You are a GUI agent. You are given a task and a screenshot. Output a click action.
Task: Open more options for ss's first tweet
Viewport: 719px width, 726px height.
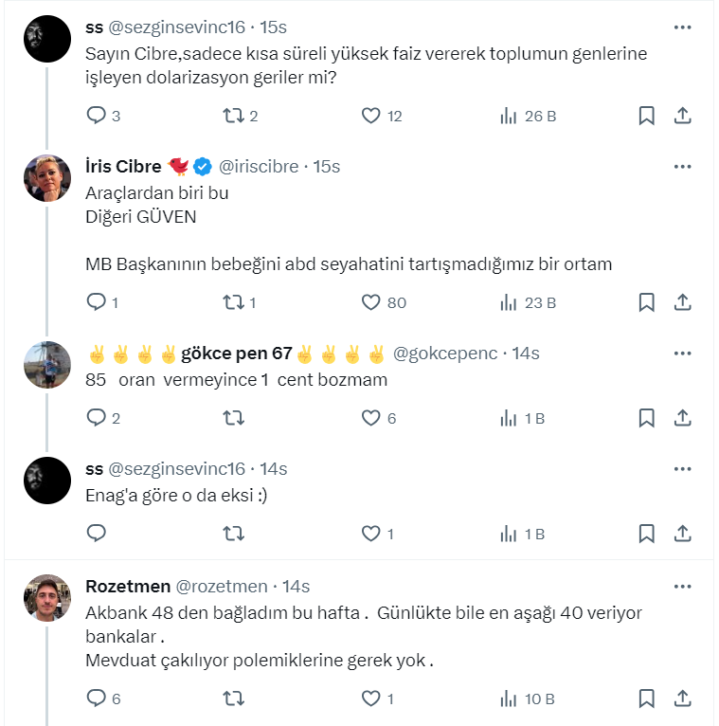(682, 28)
